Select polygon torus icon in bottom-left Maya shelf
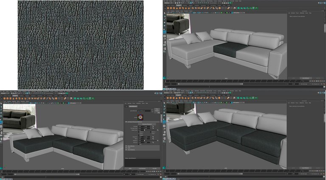The image size is (326, 180). (20, 98)
